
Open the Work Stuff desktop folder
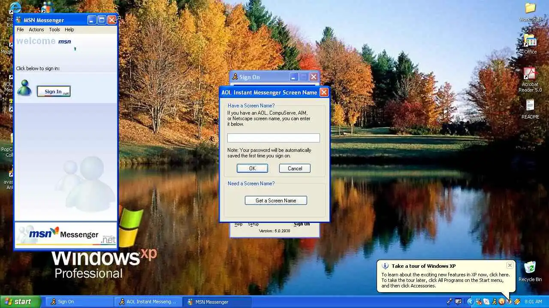(x=531, y=12)
